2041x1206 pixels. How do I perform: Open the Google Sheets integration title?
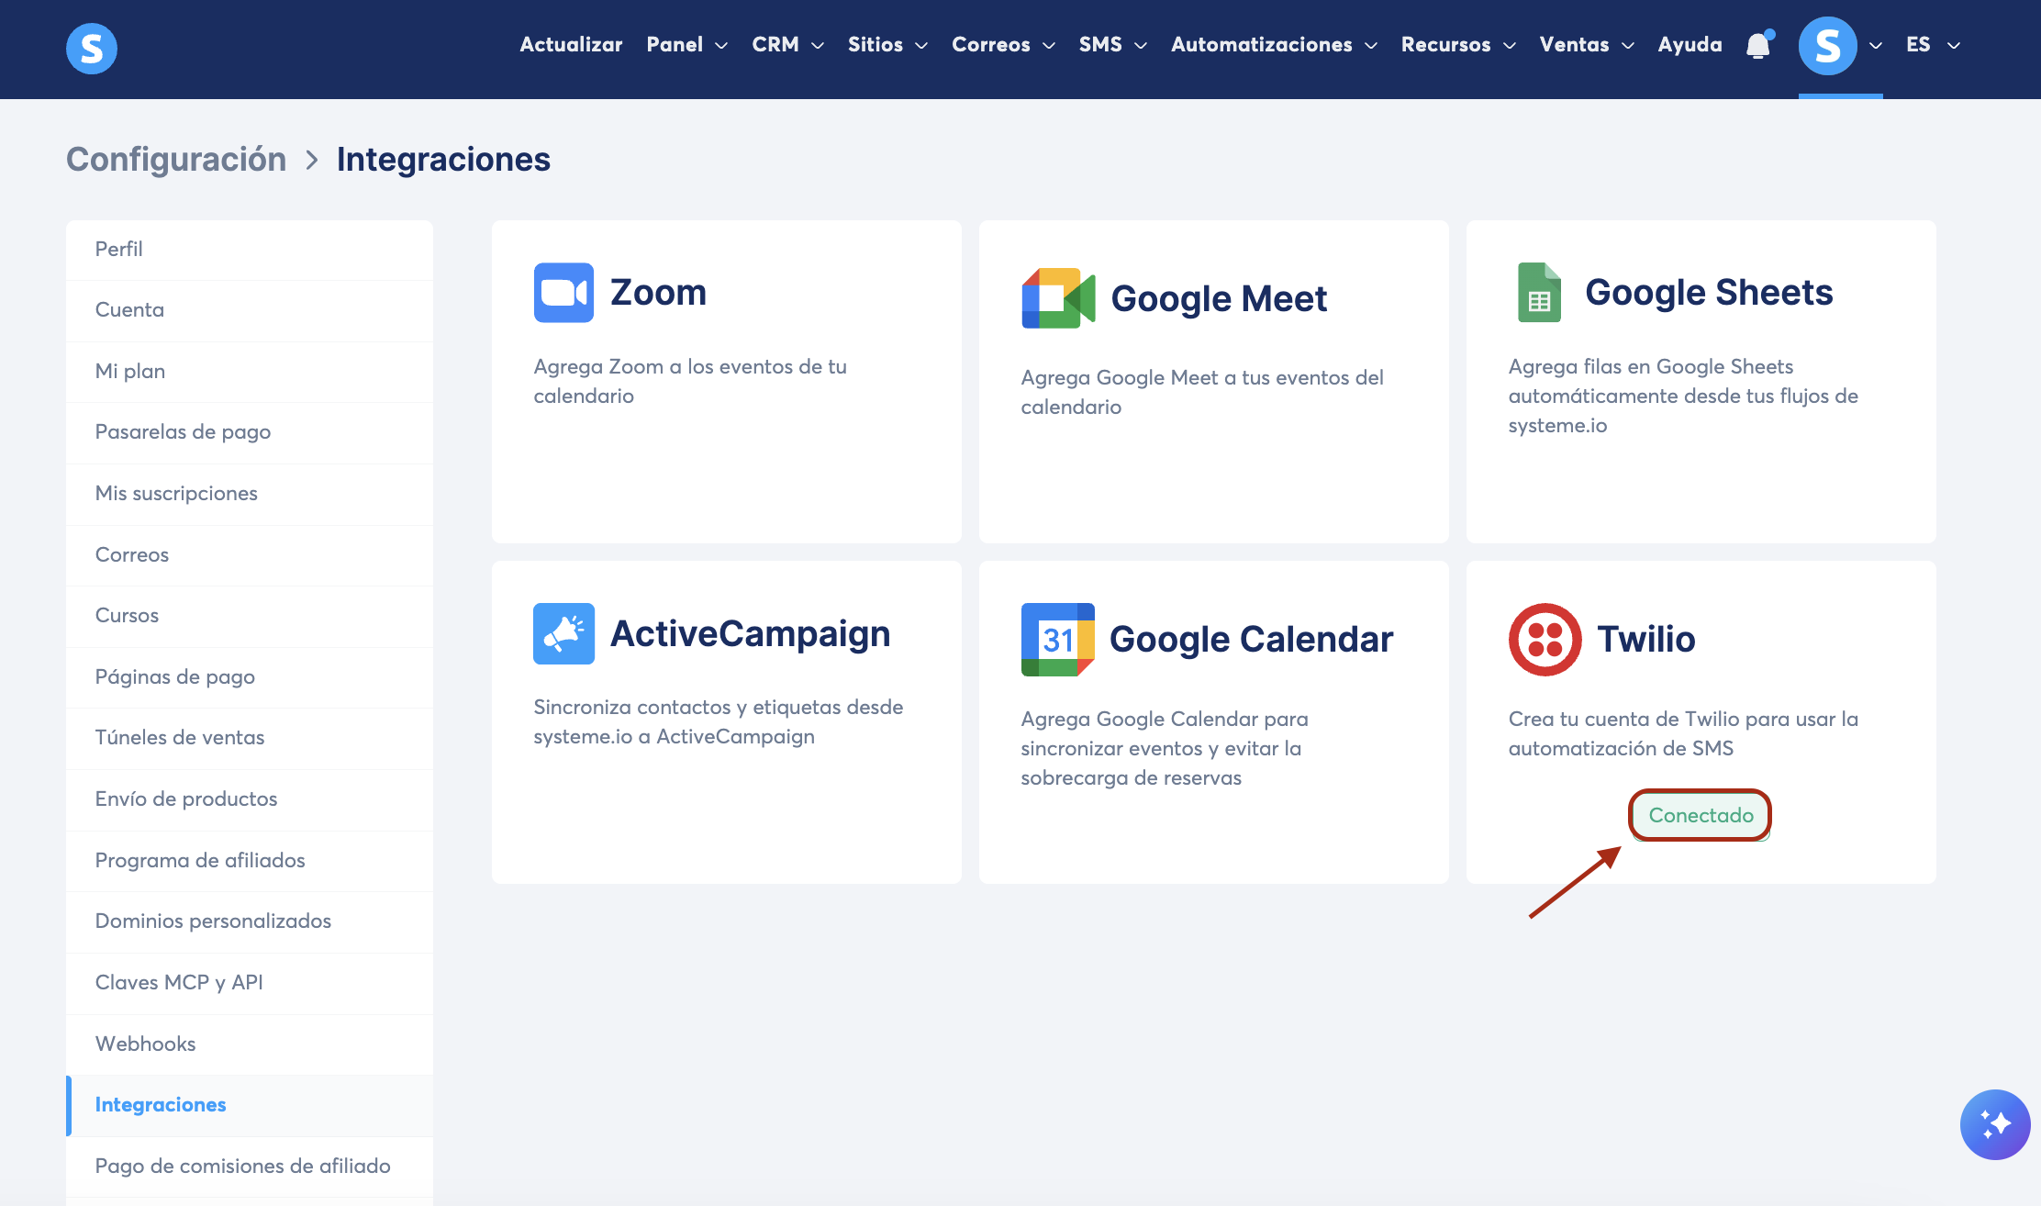click(x=1709, y=293)
